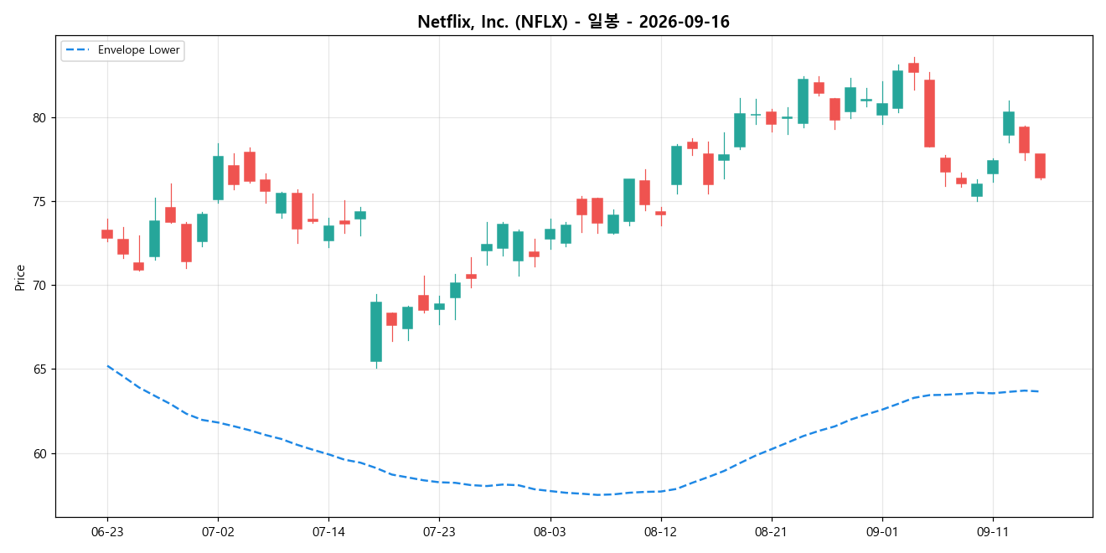Click the 08-12 x-axis date label
This screenshot has height=553, width=1106.
[x=660, y=531]
